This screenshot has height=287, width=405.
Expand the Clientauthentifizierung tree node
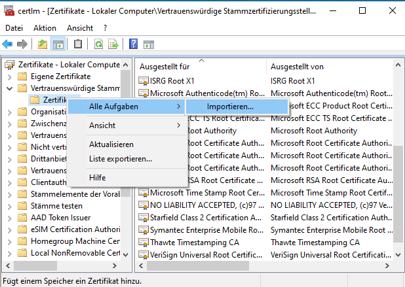10,183
